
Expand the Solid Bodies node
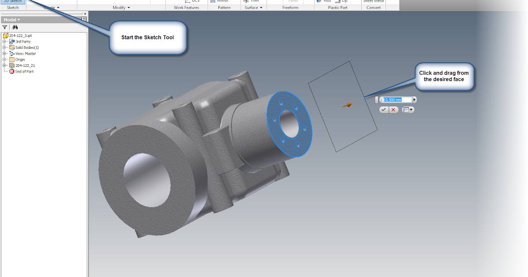[3, 47]
